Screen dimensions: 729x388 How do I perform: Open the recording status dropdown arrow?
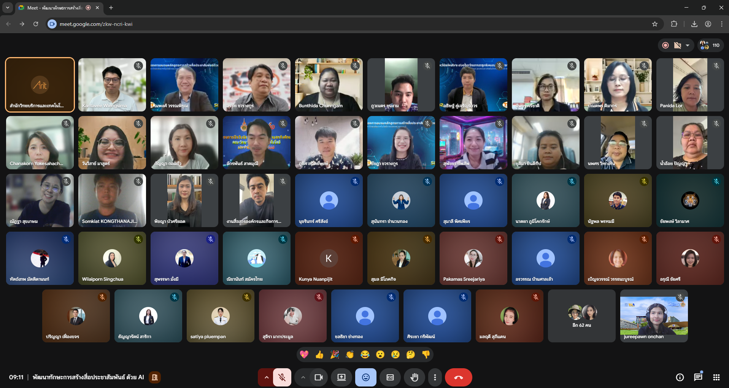688,45
